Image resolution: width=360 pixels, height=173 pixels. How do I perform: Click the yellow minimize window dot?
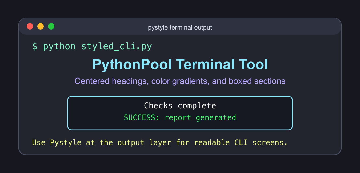[41, 26]
